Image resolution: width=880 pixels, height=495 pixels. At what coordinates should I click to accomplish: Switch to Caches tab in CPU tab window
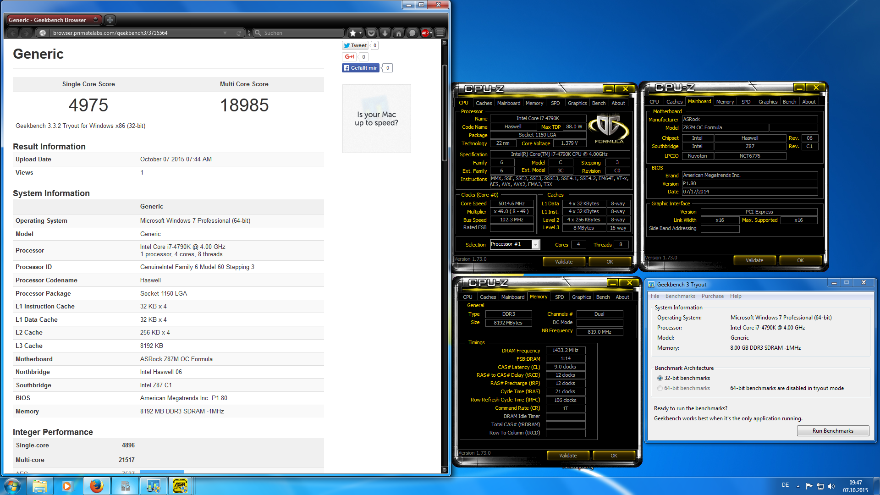tap(484, 103)
